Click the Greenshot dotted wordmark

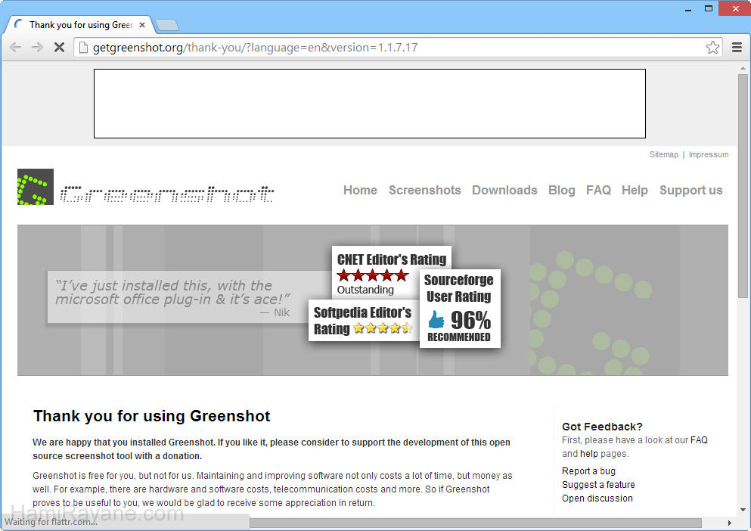click(x=167, y=194)
